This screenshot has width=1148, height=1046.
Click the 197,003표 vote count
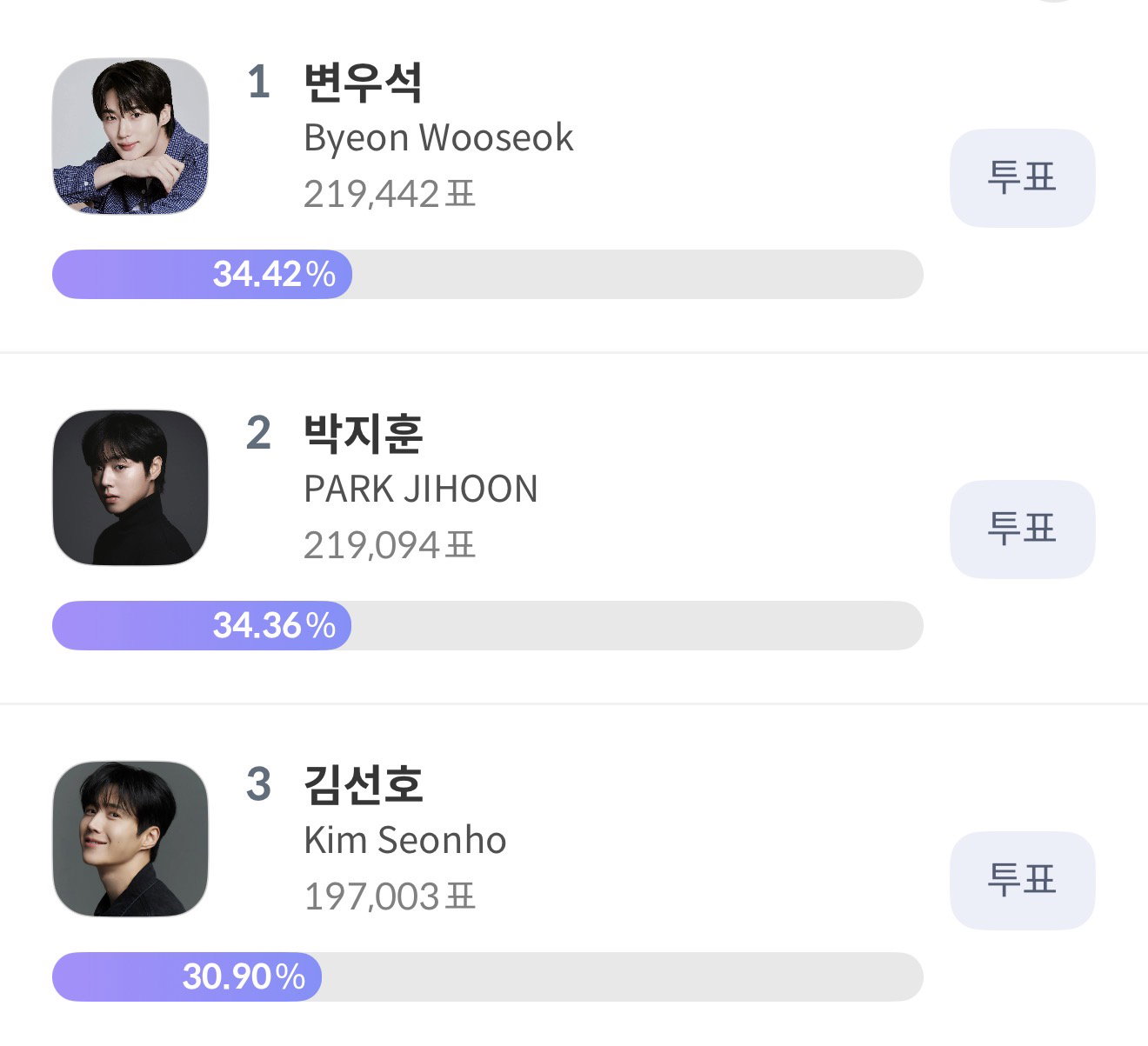coord(390,897)
